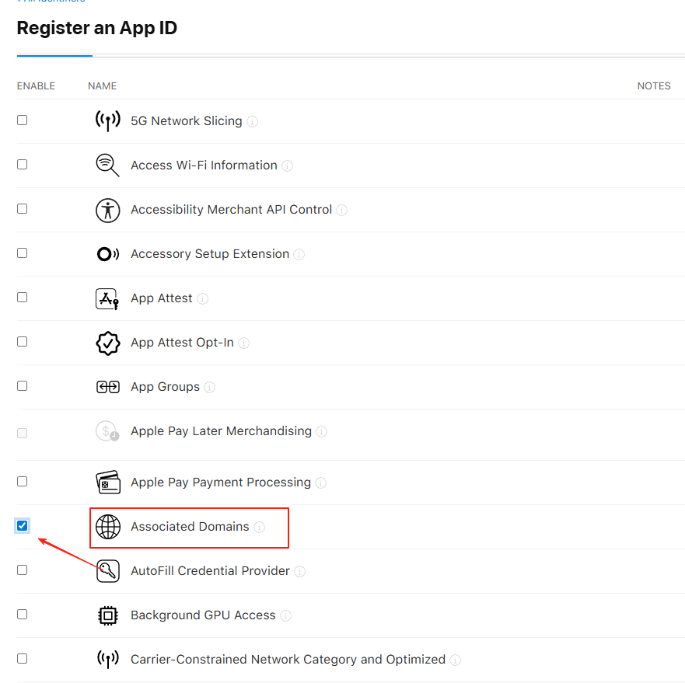Open info for Associated Domains
Viewport: 685px width, 683px height.
259,527
